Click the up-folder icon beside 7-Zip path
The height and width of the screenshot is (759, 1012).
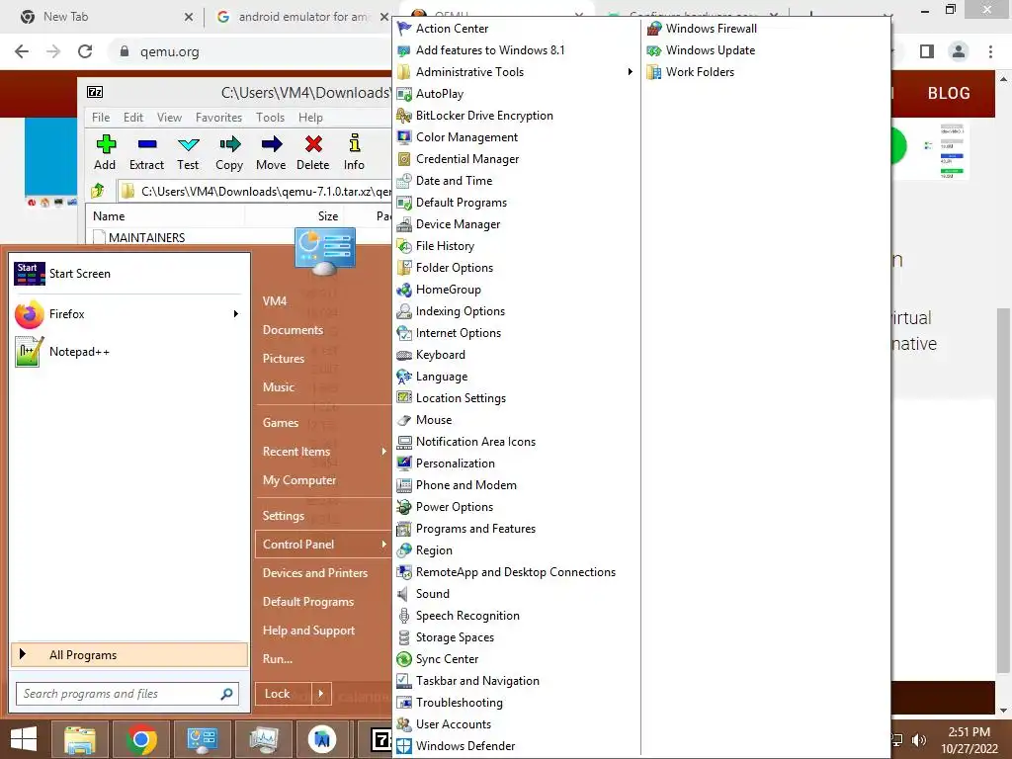click(98, 191)
